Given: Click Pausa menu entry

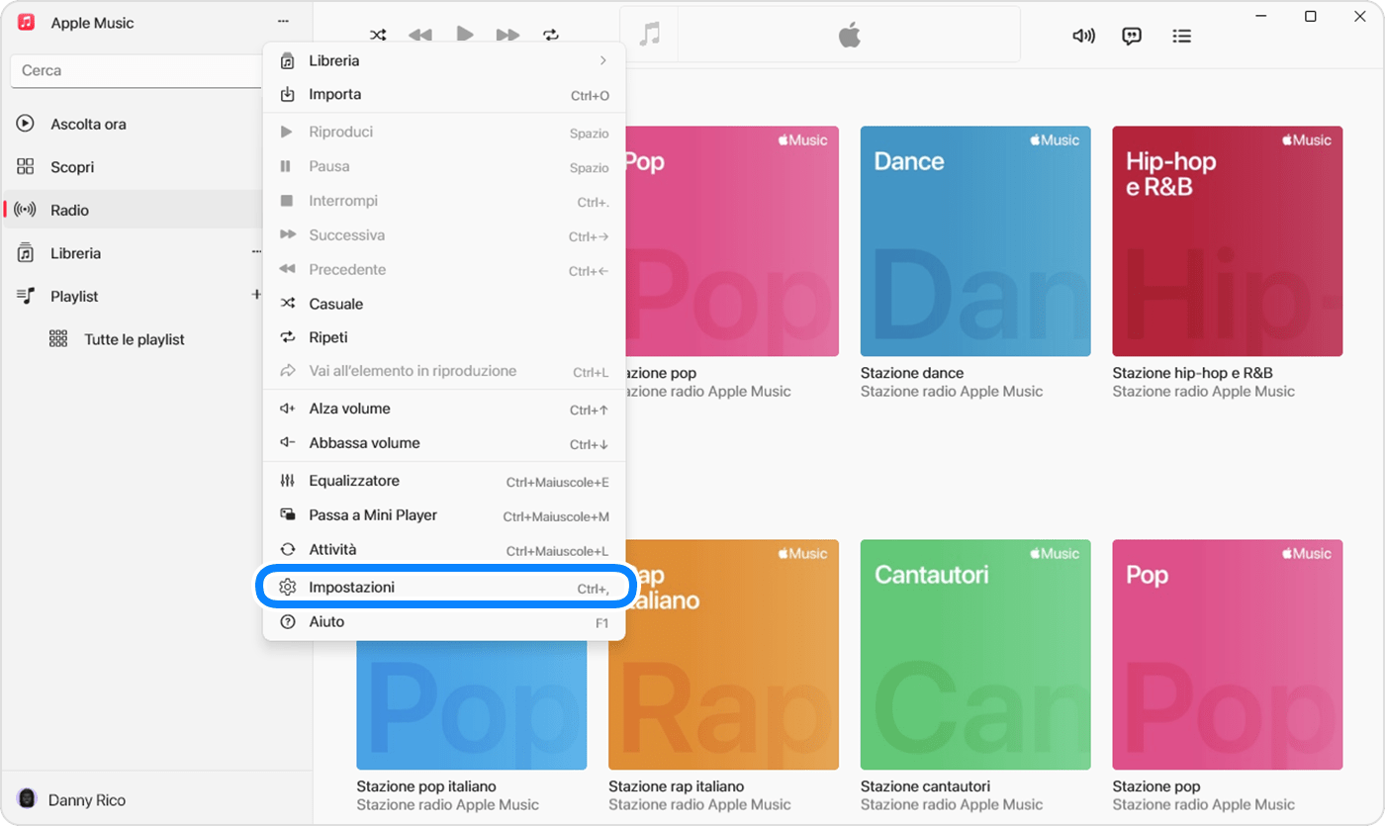Looking at the screenshot, I should (x=444, y=167).
